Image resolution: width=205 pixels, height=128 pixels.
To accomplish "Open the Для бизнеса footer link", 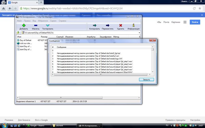I will coord(24,120).
